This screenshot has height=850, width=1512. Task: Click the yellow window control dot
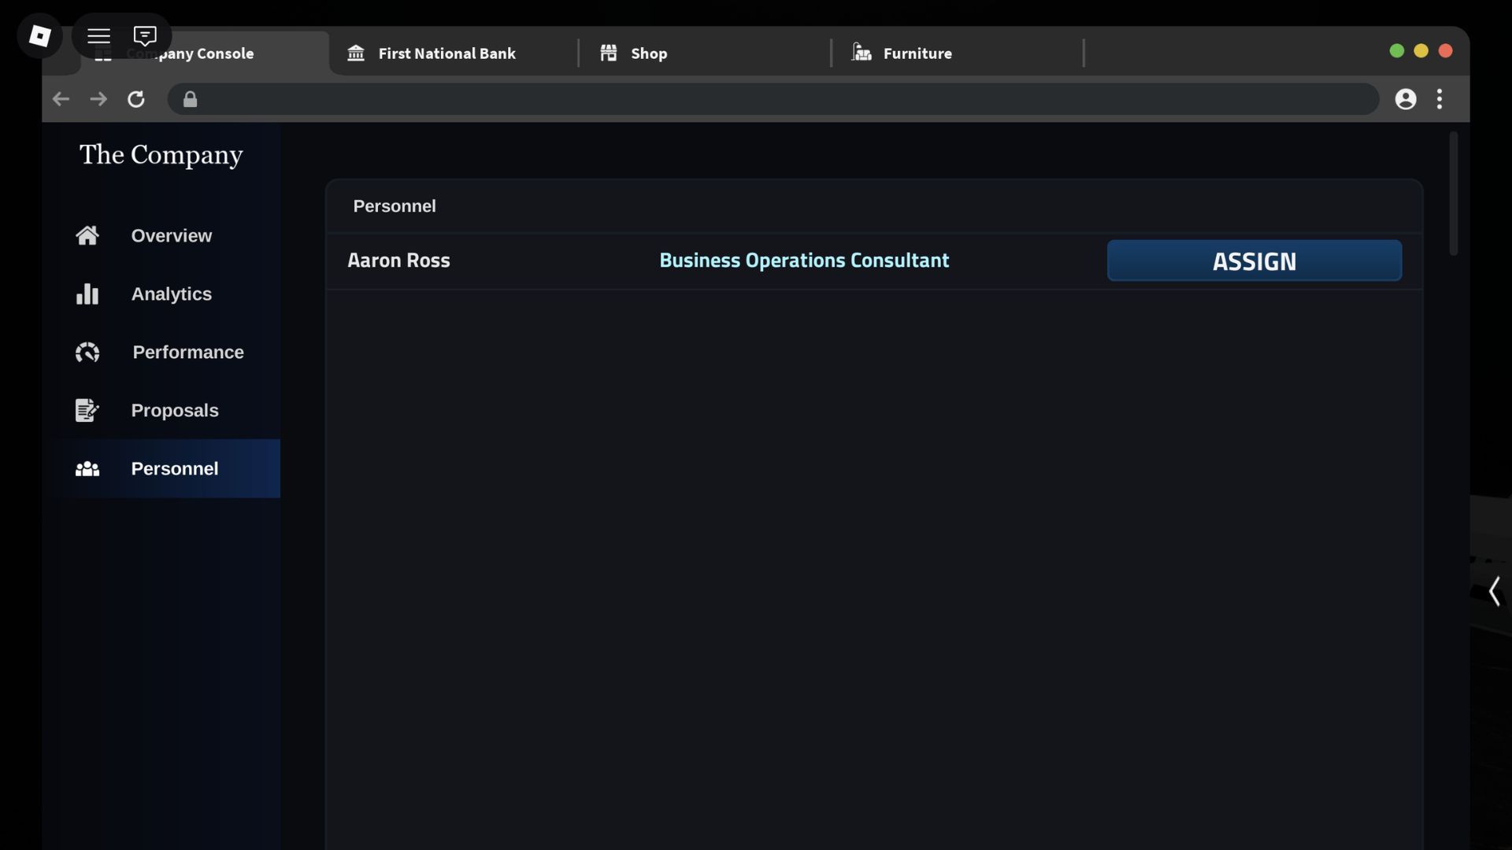[1421, 51]
